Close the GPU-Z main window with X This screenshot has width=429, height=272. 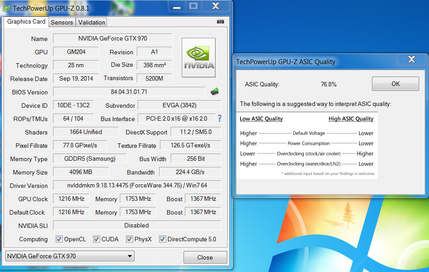point(216,6)
